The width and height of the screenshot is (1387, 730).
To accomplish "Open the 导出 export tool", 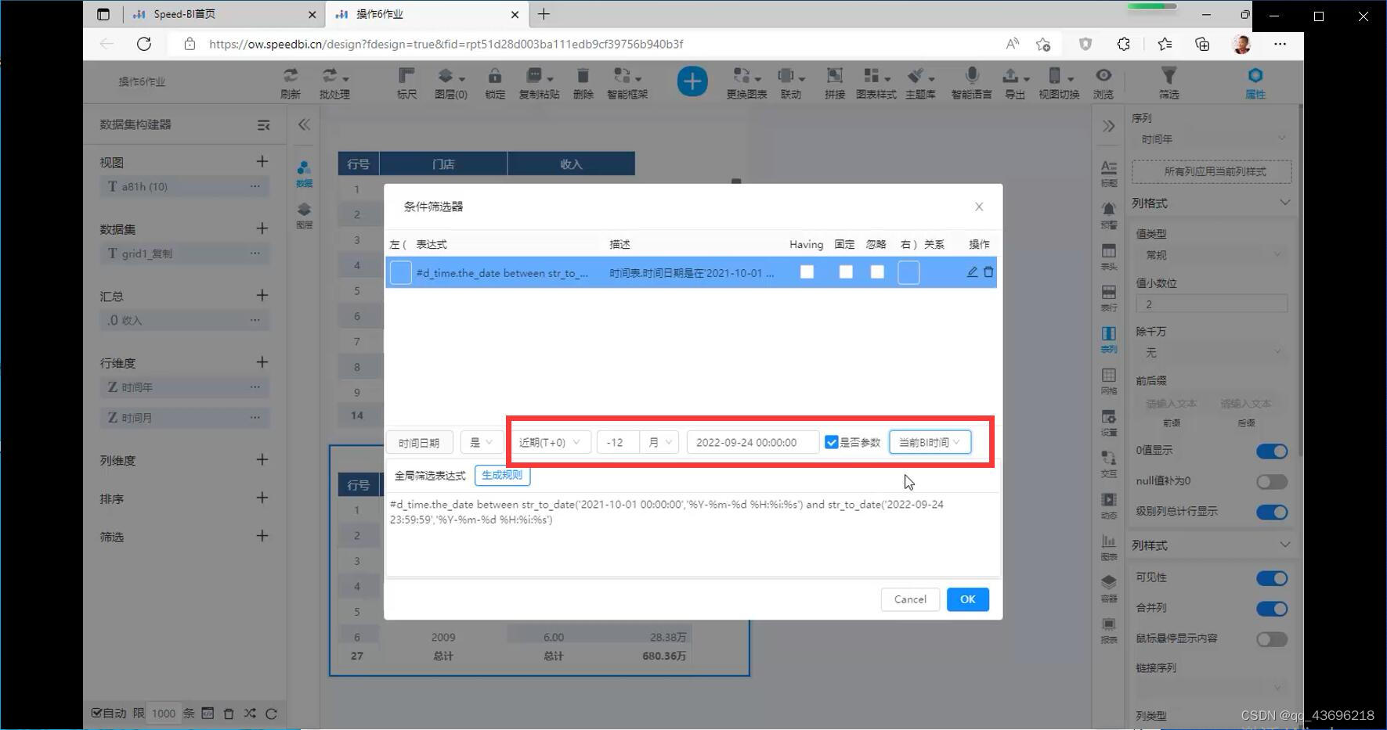I will [x=1015, y=82].
